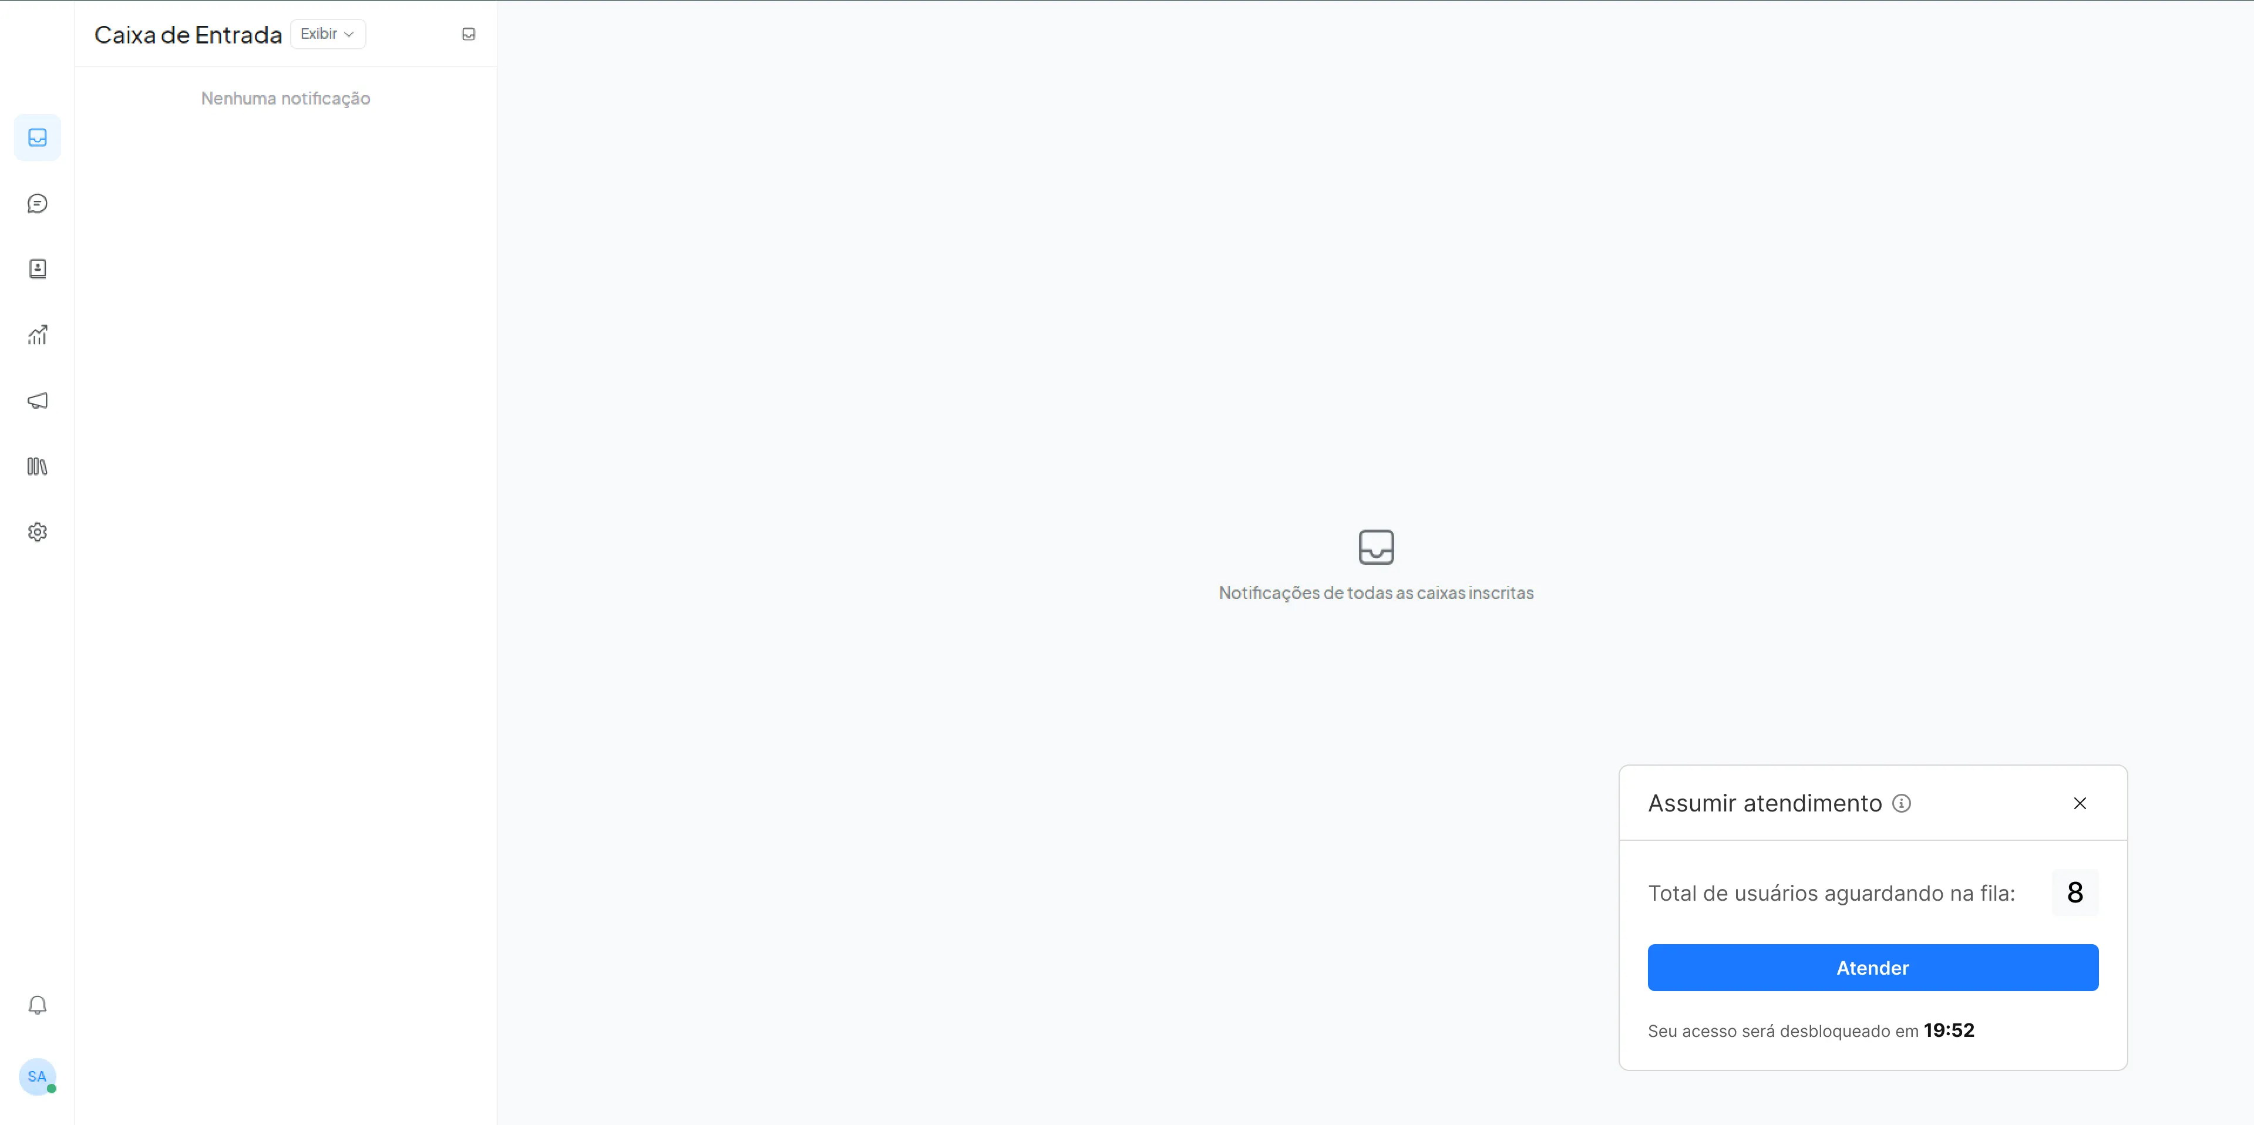The image size is (2254, 1125).
Task: Open Reports using the chart icon
Action: (38, 334)
